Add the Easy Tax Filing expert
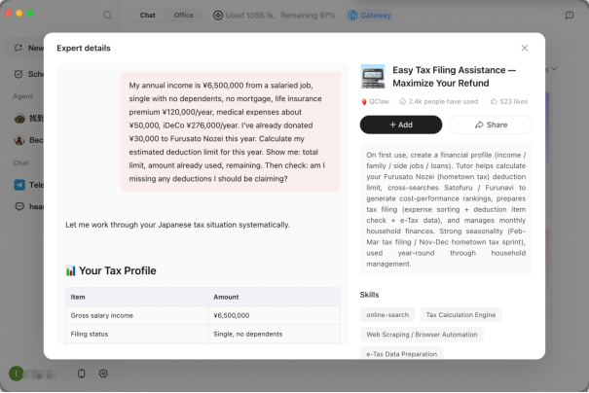 [x=401, y=125]
